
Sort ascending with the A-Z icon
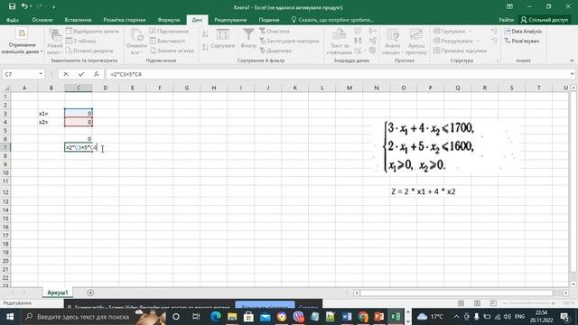tap(205, 34)
